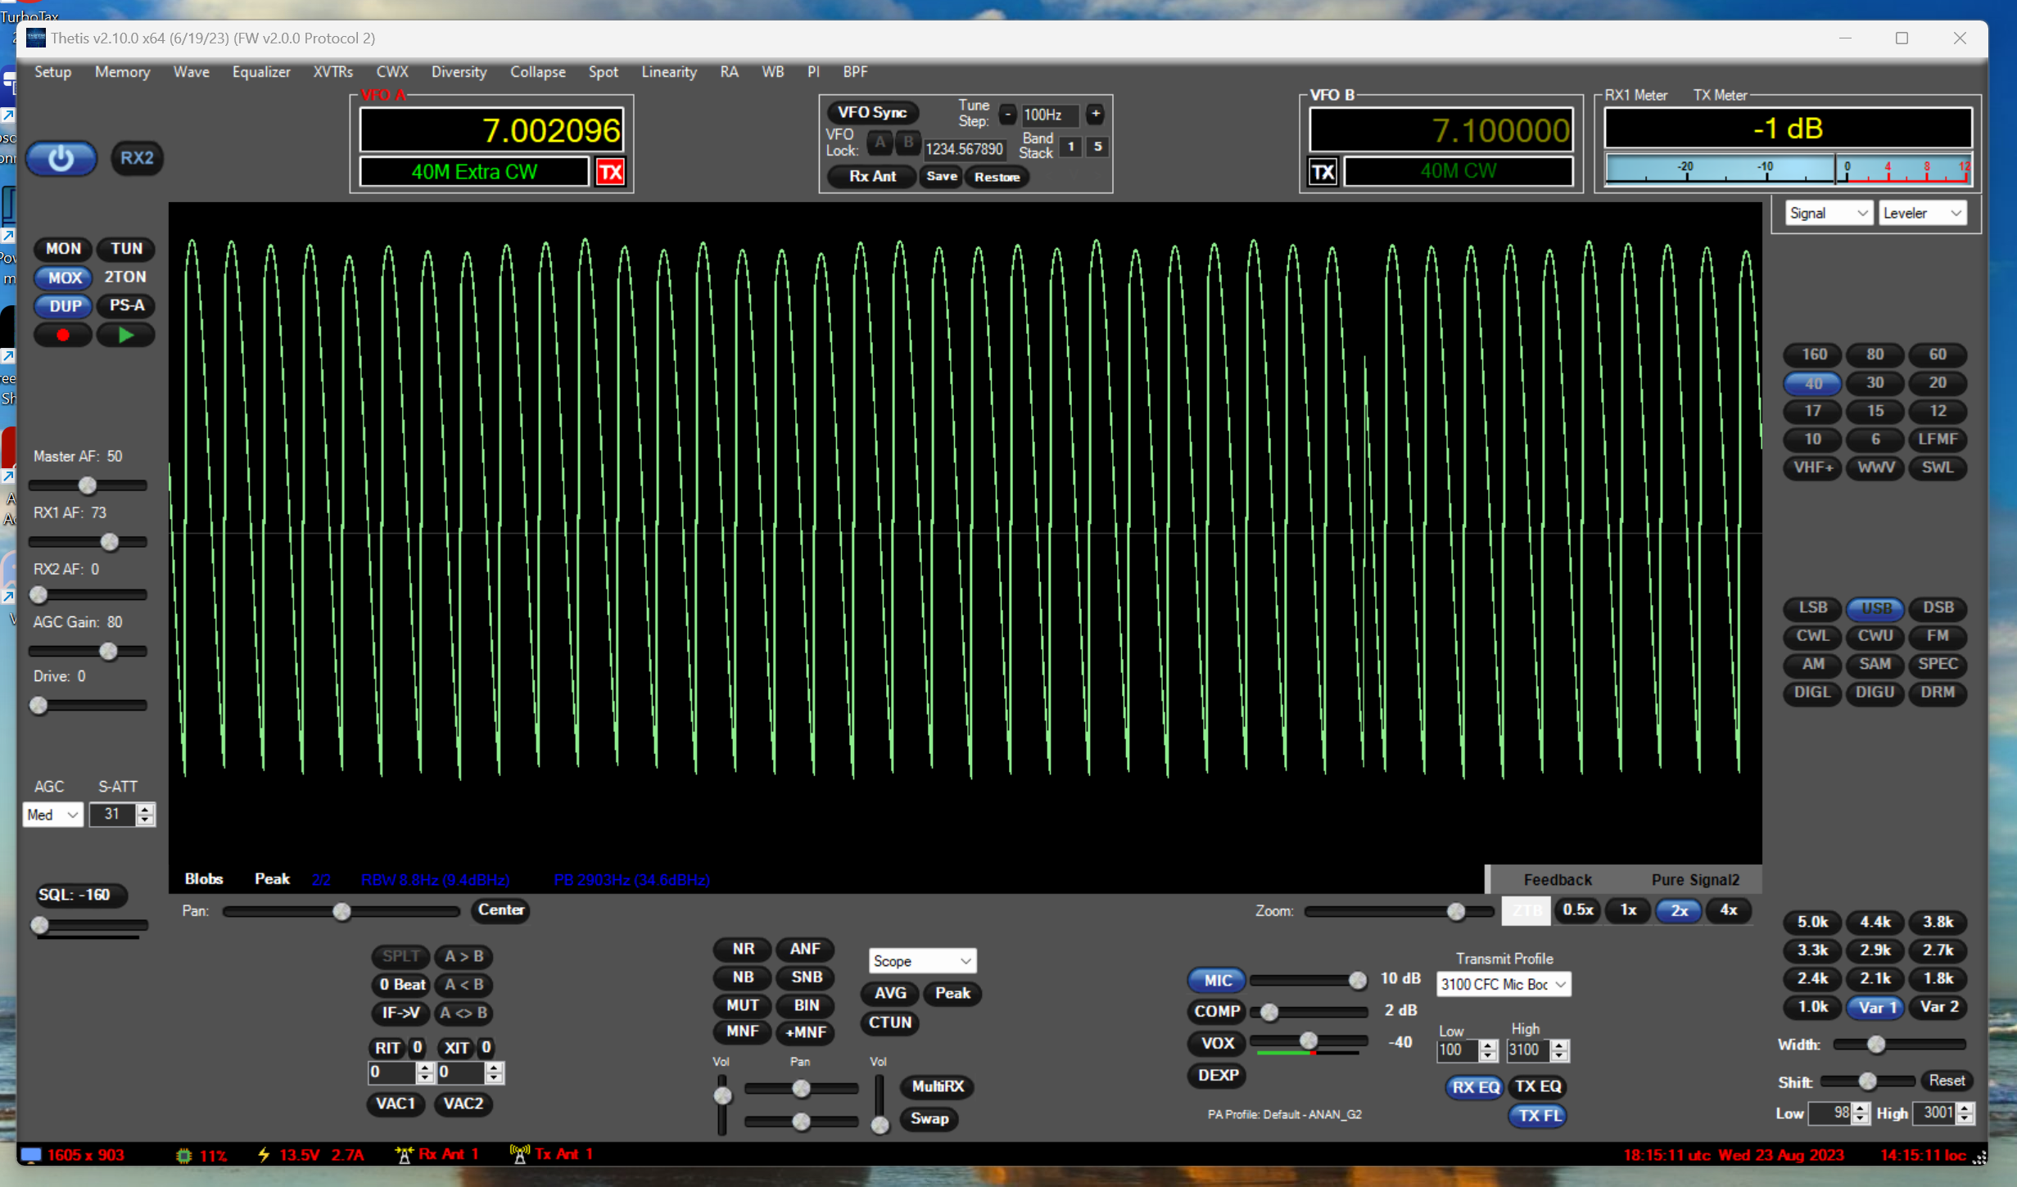Image resolution: width=2017 pixels, height=1187 pixels.
Task: Open the Memory menu
Action: (123, 72)
